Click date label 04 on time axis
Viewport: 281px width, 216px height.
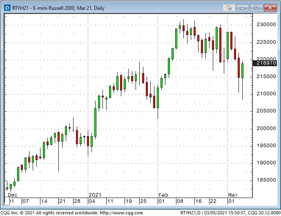pyautogui.click(x=92, y=201)
